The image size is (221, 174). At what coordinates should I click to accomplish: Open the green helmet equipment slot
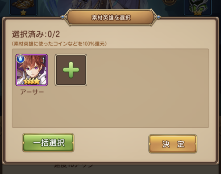click(198, 7)
